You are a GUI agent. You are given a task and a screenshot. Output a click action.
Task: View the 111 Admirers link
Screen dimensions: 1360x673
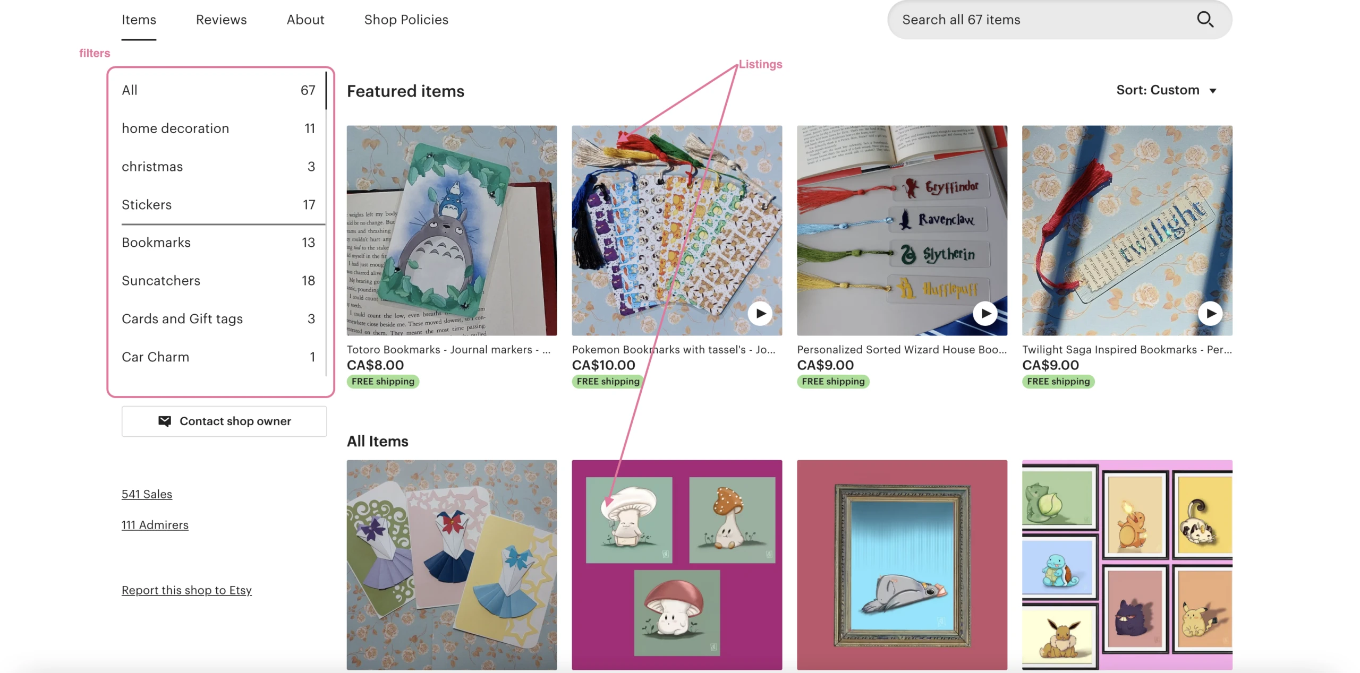155,524
